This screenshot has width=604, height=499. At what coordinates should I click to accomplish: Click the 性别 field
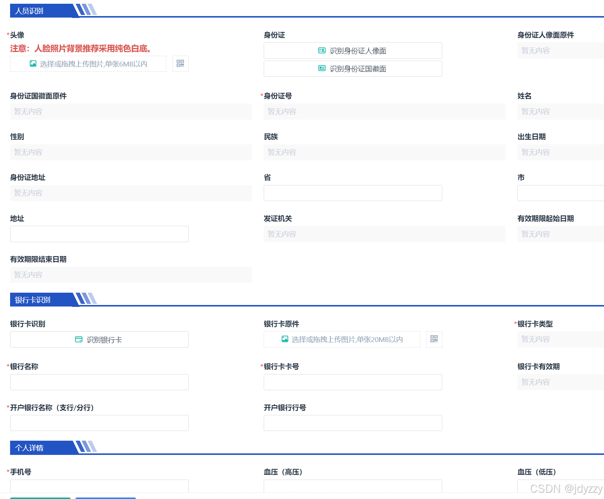[x=131, y=152]
